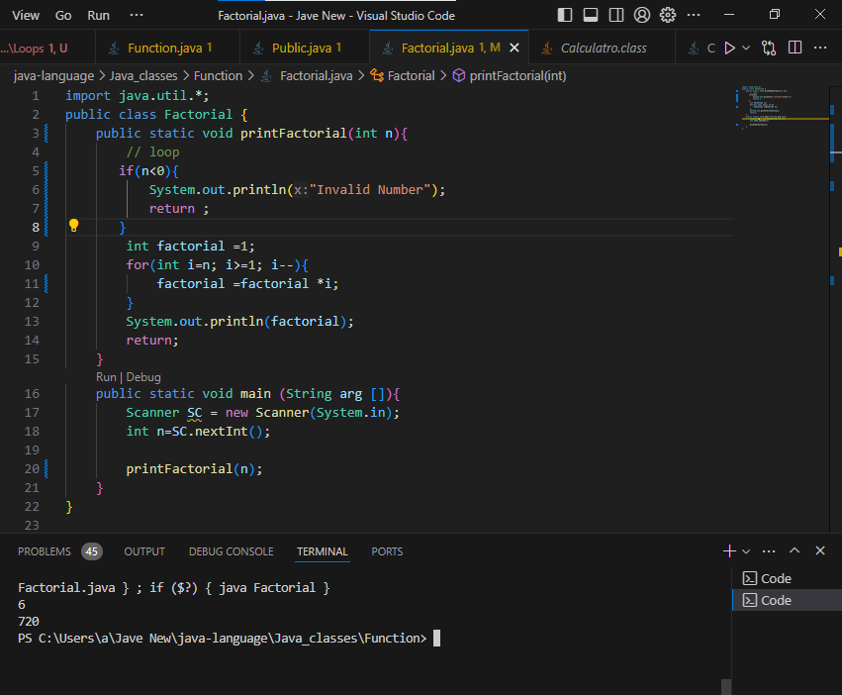Toggle the secondary side bar layout icon
Screen dimensions: 842x695
coord(616,15)
